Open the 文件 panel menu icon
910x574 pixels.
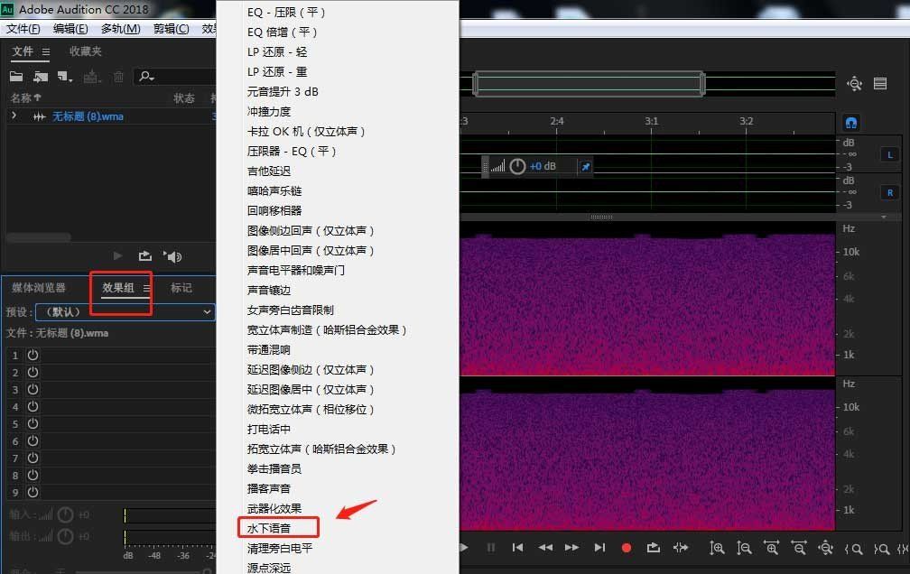tap(46, 51)
